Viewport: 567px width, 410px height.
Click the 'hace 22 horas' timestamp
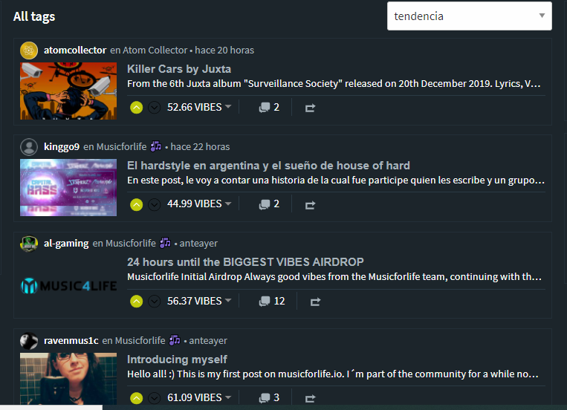pos(200,147)
